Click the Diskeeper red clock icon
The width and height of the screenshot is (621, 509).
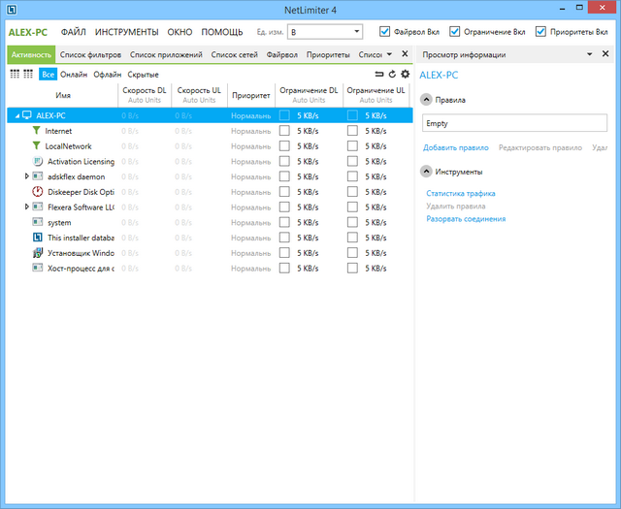(37, 192)
